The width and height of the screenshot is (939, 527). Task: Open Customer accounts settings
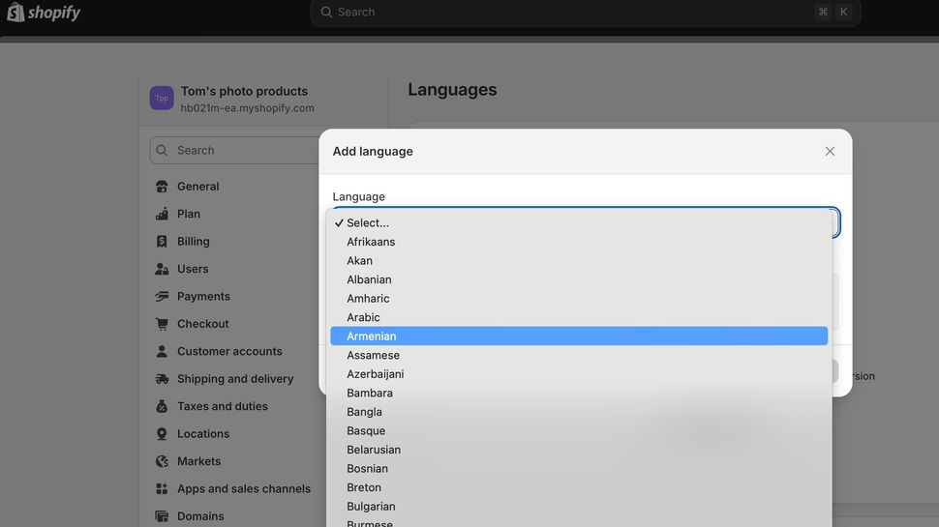pos(229,352)
